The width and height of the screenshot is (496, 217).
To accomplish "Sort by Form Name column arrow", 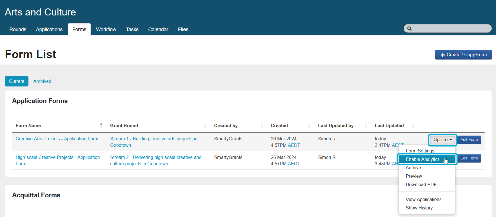I will 101,125.
